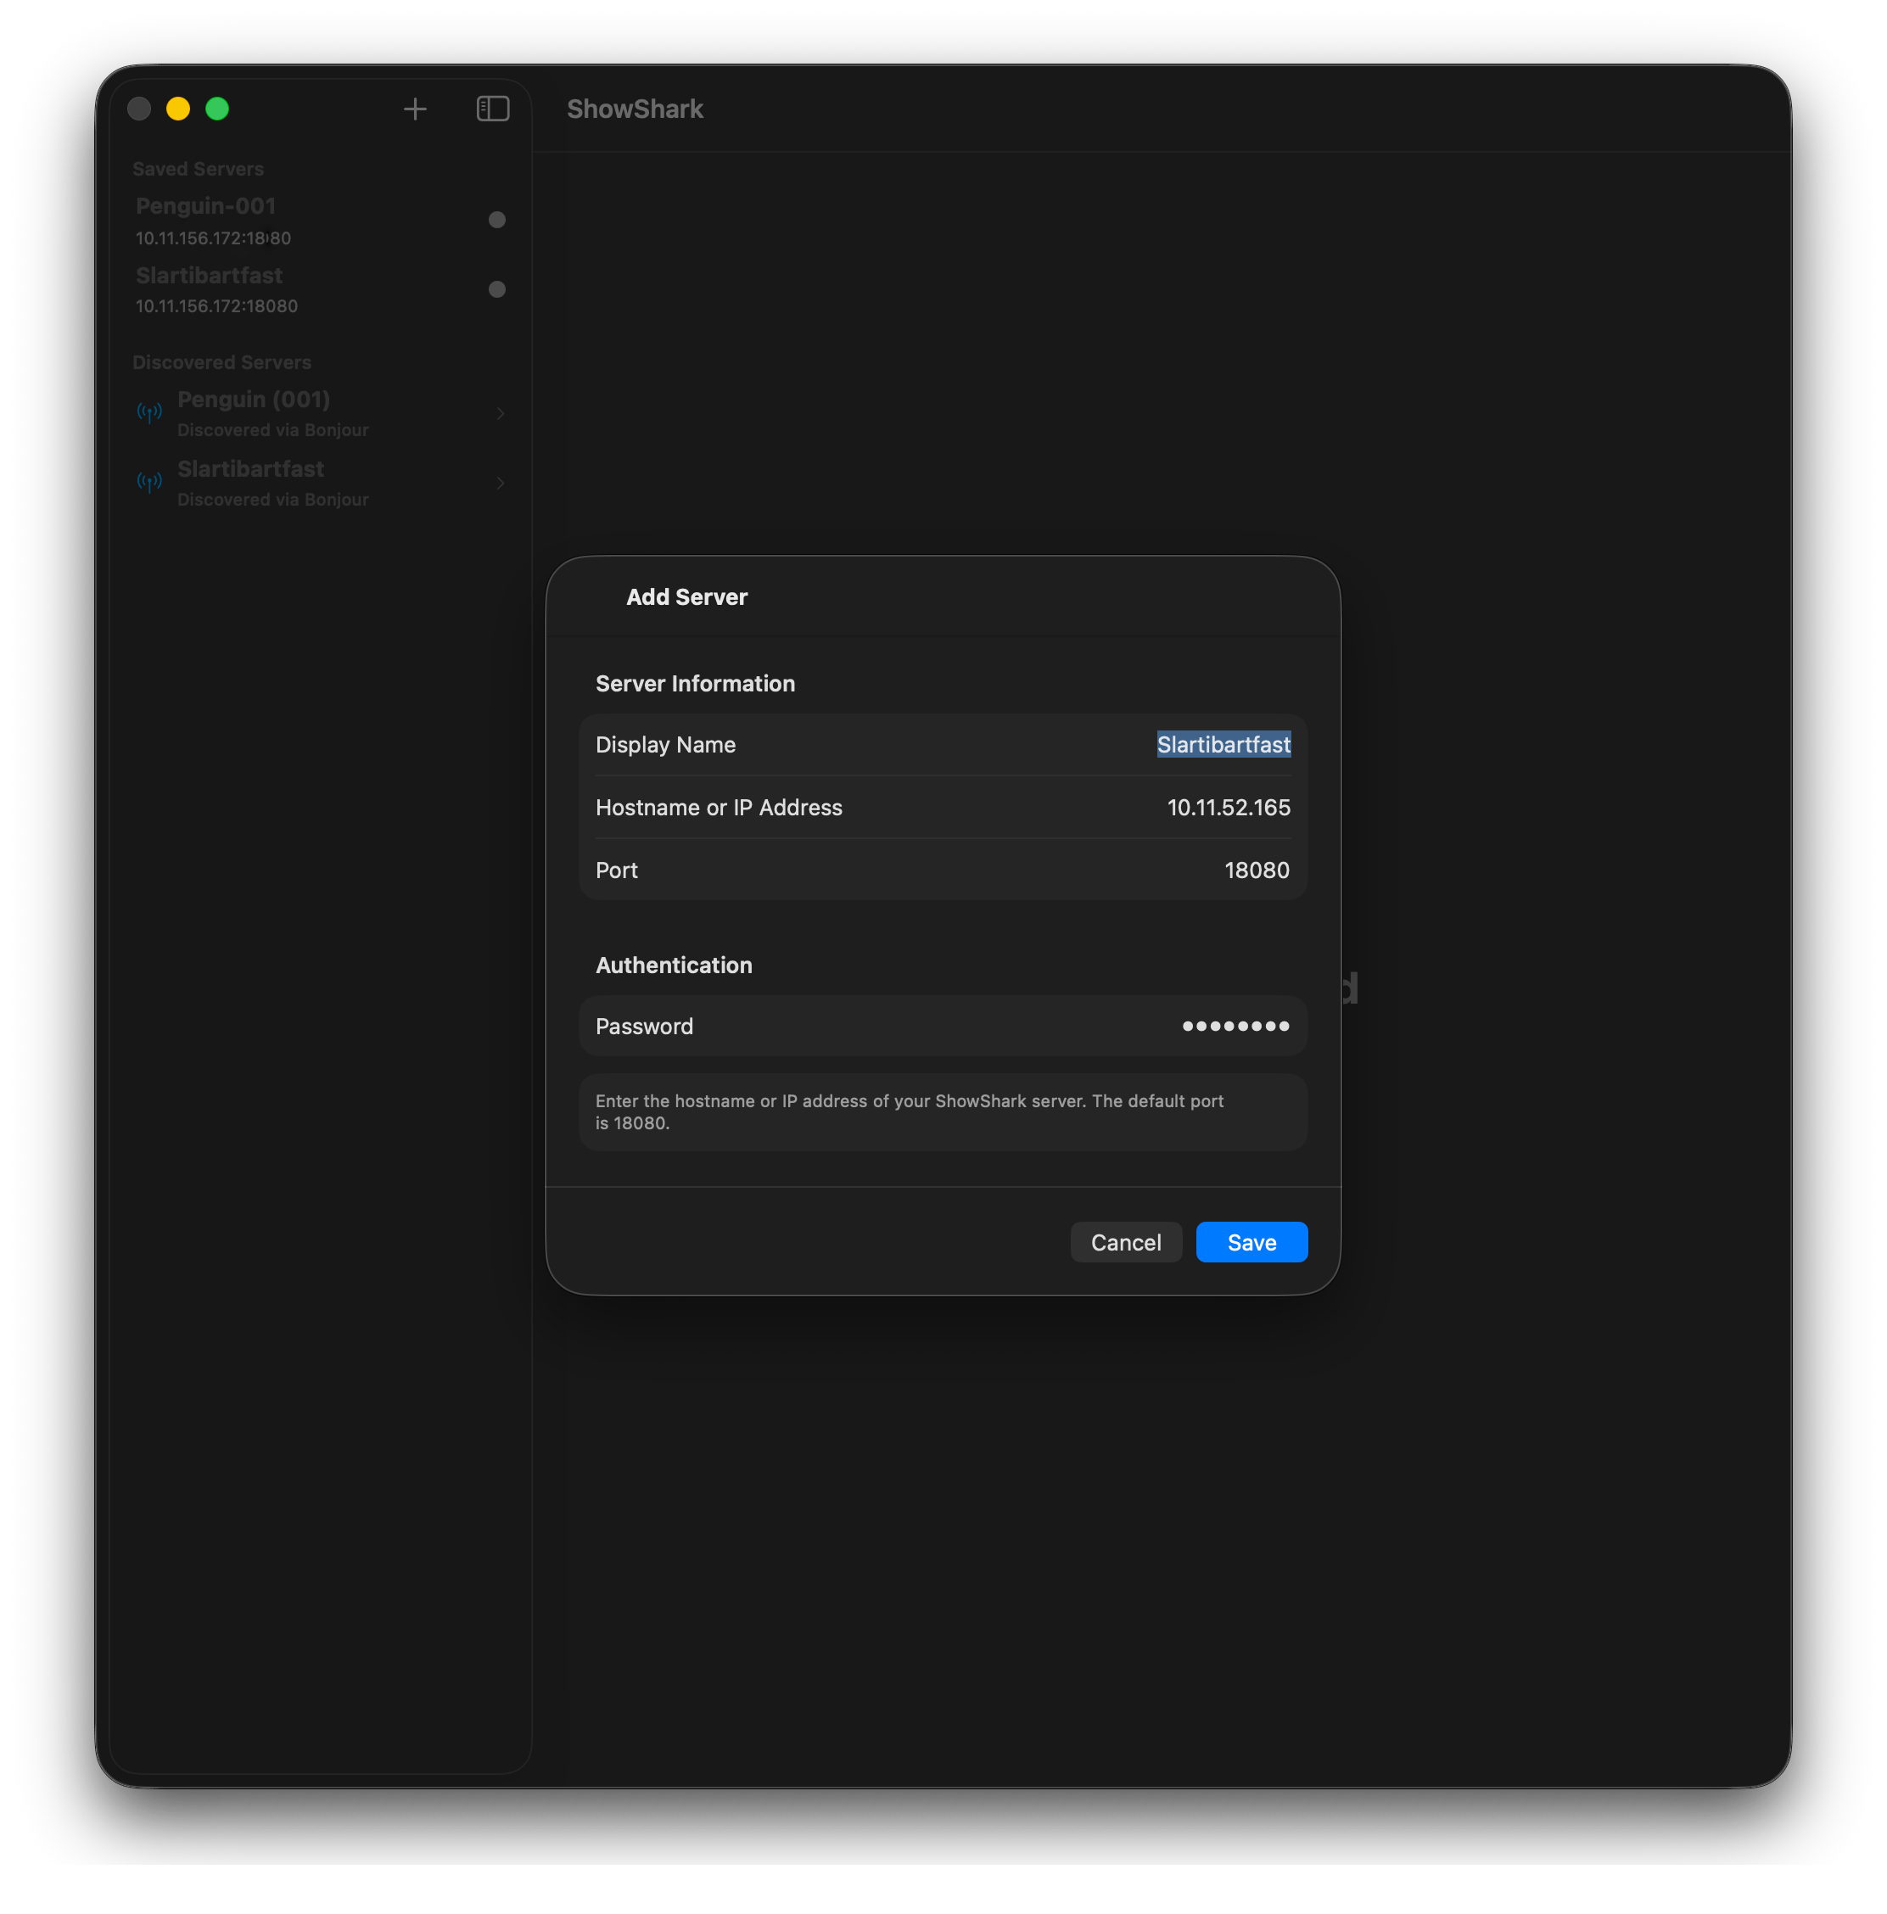Expand Penguin (001) discovered server chevron

tap(501, 413)
